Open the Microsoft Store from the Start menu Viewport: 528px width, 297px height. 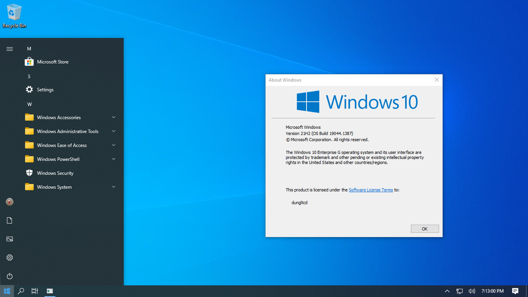[x=52, y=61]
